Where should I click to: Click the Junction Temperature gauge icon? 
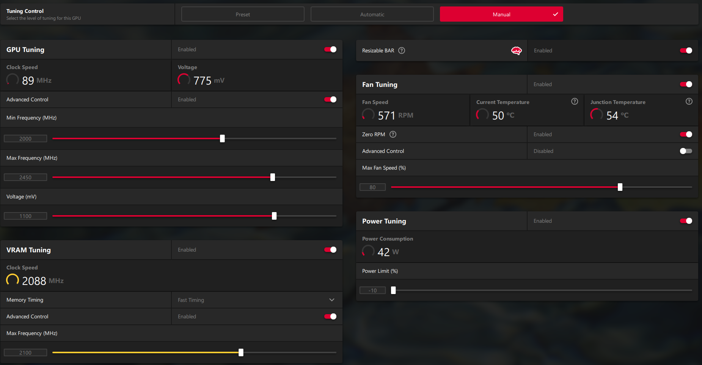tap(597, 115)
